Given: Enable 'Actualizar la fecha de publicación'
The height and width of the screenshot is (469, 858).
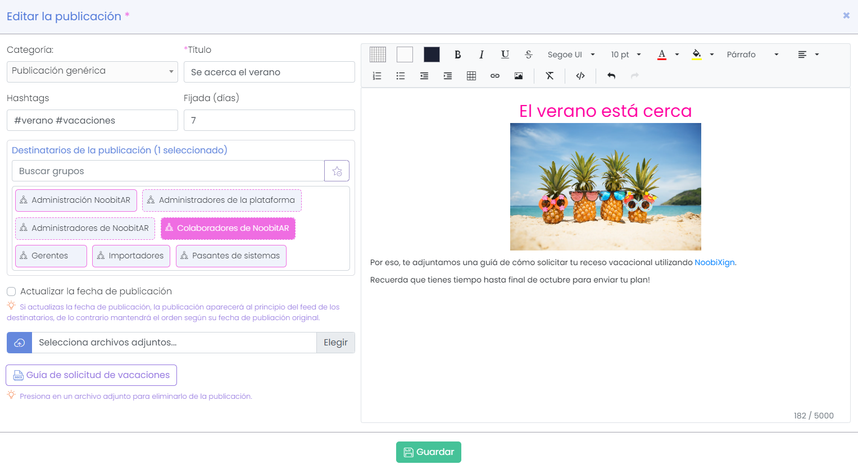Looking at the screenshot, I should point(11,292).
